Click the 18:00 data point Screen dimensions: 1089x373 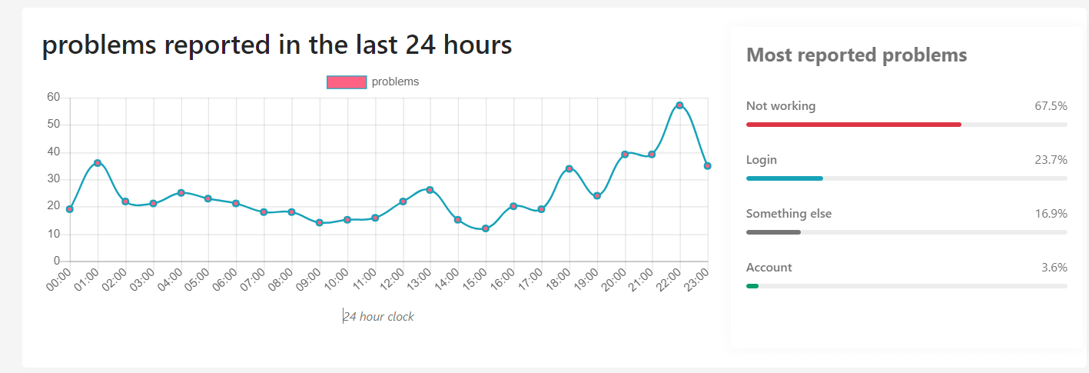(569, 168)
